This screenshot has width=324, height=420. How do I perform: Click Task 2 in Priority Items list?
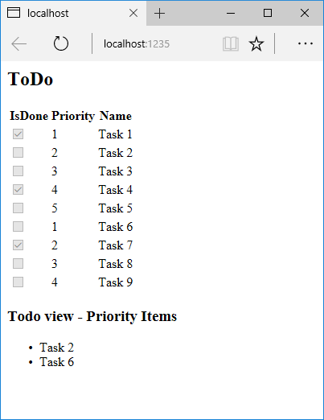point(56,348)
